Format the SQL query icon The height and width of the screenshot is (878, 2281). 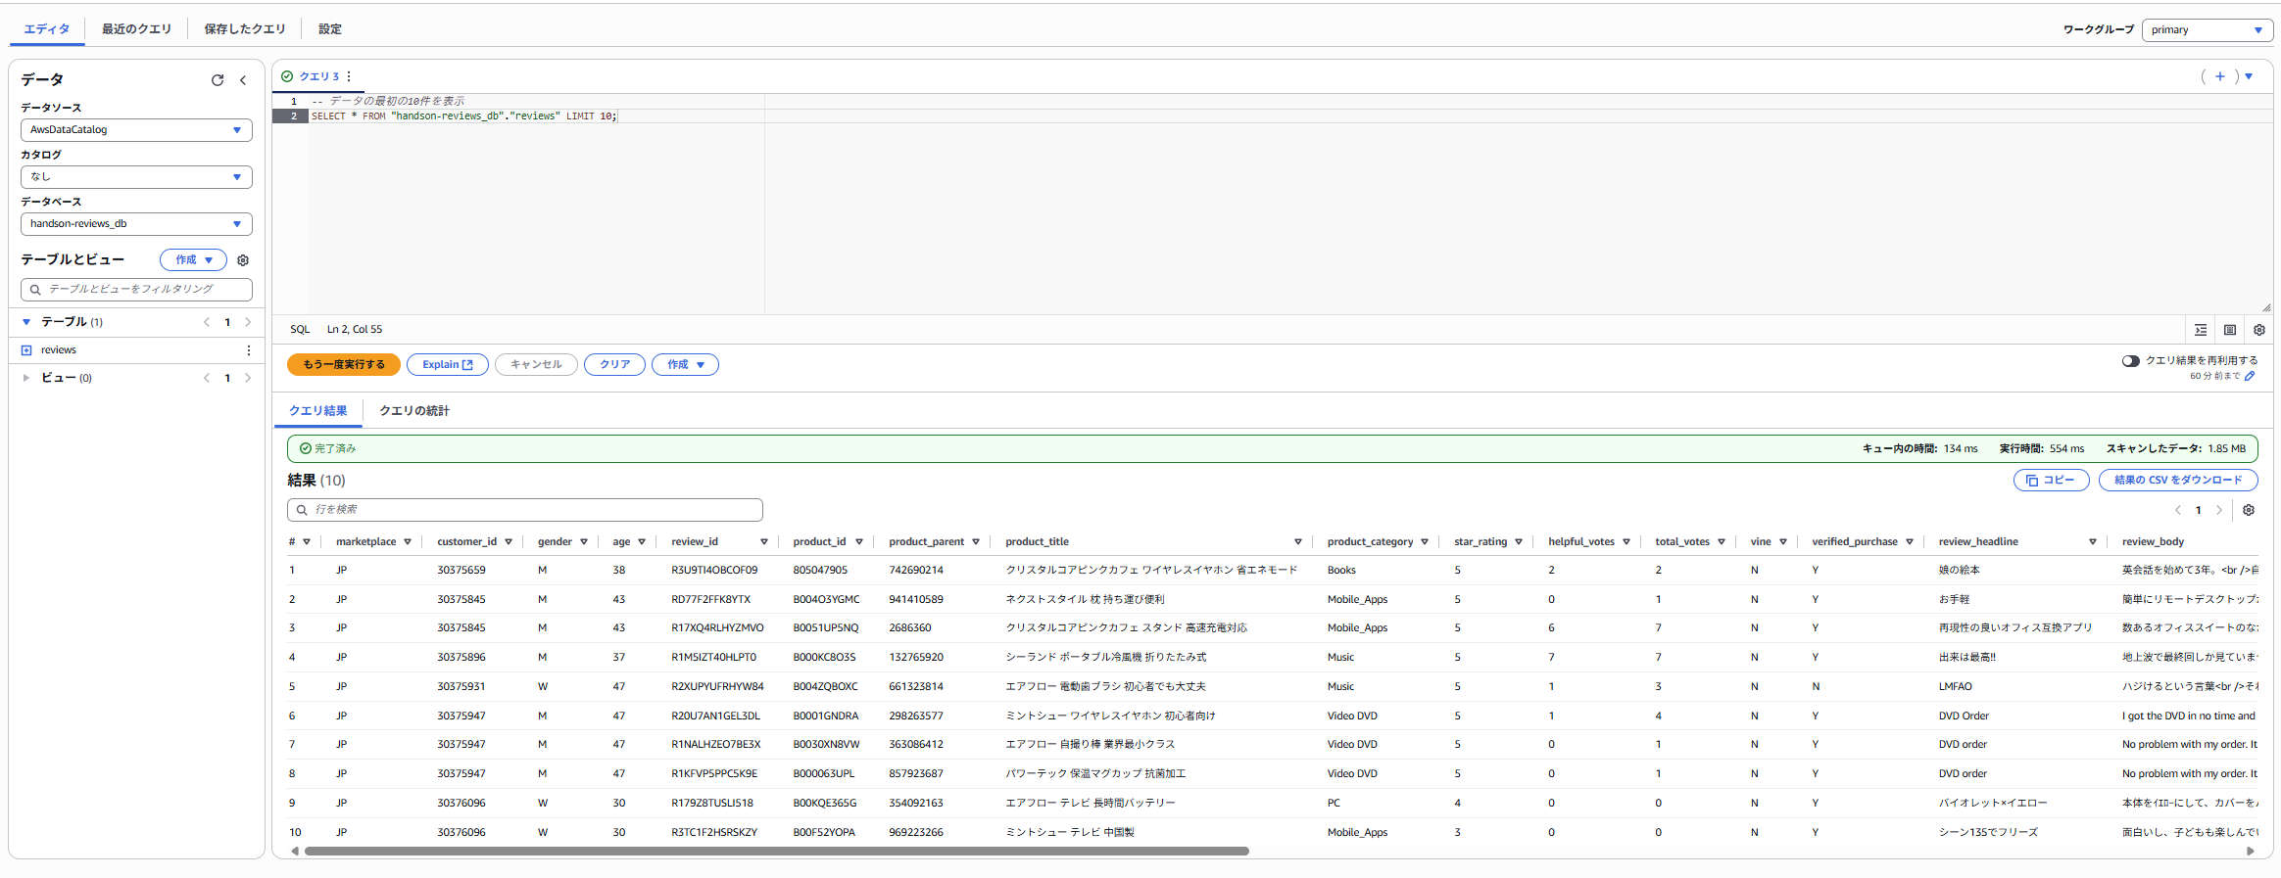tap(2201, 330)
